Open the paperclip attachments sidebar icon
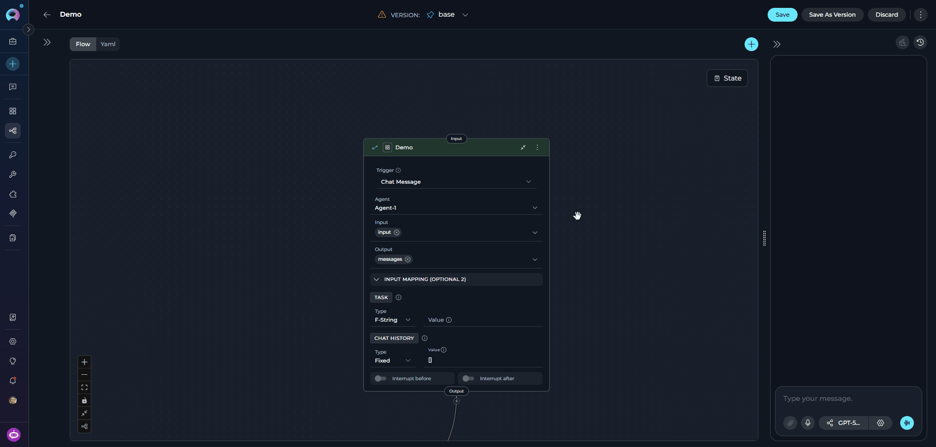This screenshot has height=447, width=936. 13,214
